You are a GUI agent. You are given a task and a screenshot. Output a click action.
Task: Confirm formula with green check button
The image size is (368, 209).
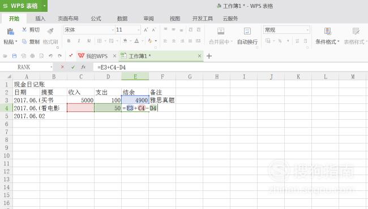pos(73,67)
